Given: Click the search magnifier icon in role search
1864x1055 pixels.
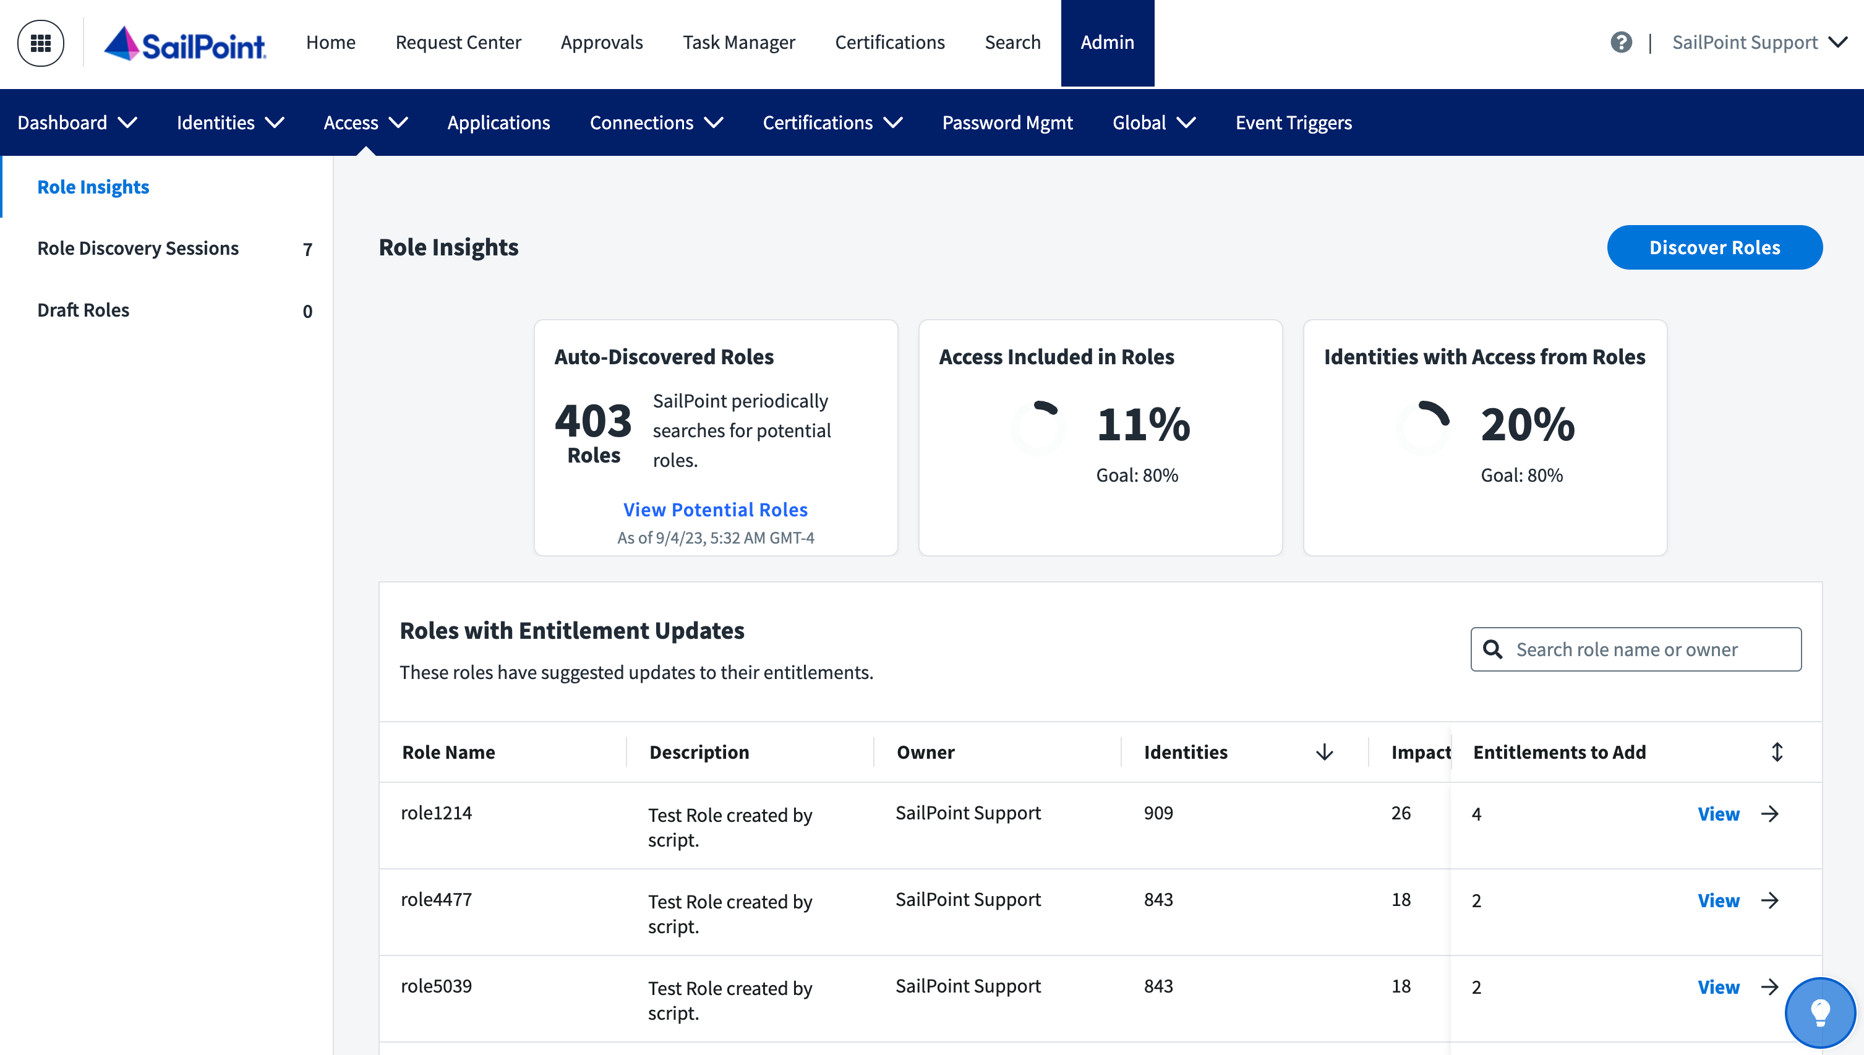Looking at the screenshot, I should [x=1492, y=649].
